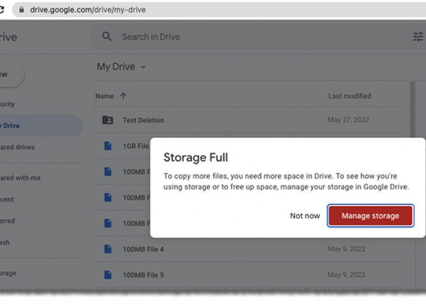Open the Test Deletion folder name
Image resolution: width=426 pixels, height=304 pixels.
143,120
